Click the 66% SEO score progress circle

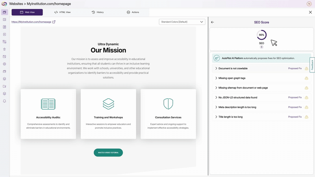point(261,35)
